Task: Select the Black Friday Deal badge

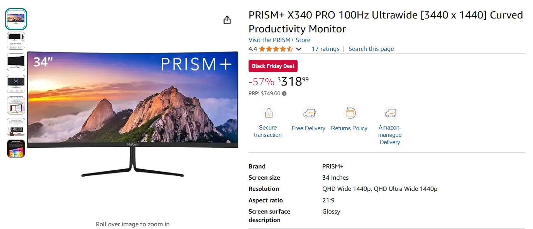Action: [x=273, y=66]
